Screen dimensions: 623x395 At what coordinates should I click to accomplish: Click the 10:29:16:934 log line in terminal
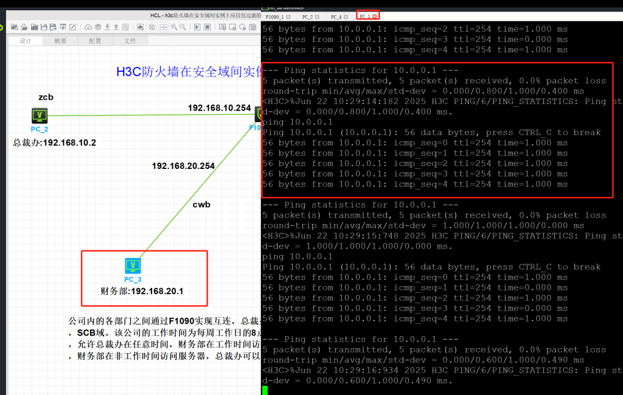click(442, 370)
